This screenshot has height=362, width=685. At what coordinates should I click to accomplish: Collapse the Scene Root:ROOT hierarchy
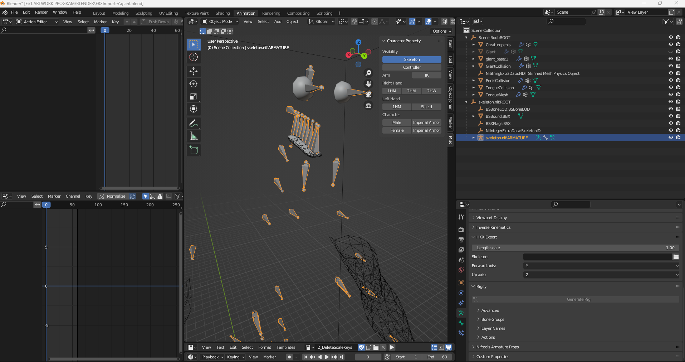tap(466, 38)
